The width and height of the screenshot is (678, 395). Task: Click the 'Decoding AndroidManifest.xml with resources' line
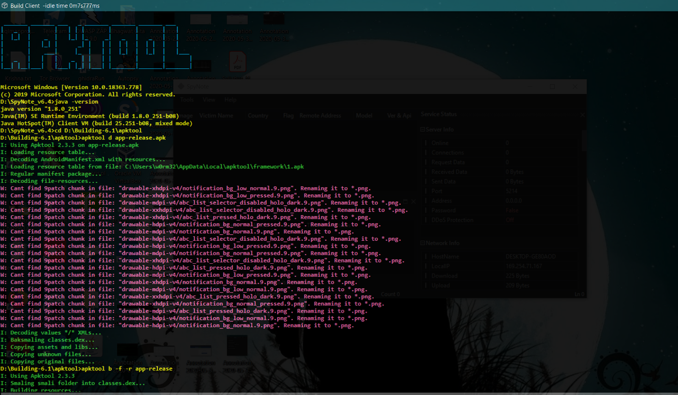[83, 159]
